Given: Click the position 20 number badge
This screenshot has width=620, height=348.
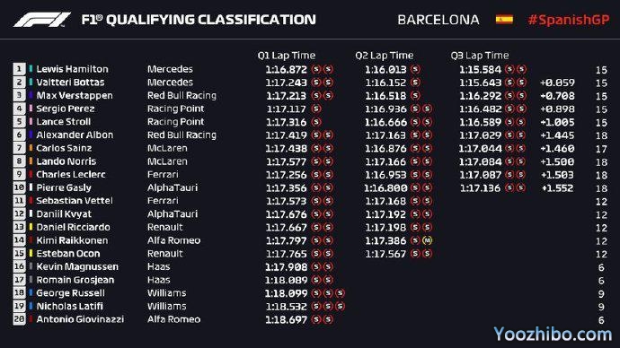Looking at the screenshot, I should click(x=19, y=319).
